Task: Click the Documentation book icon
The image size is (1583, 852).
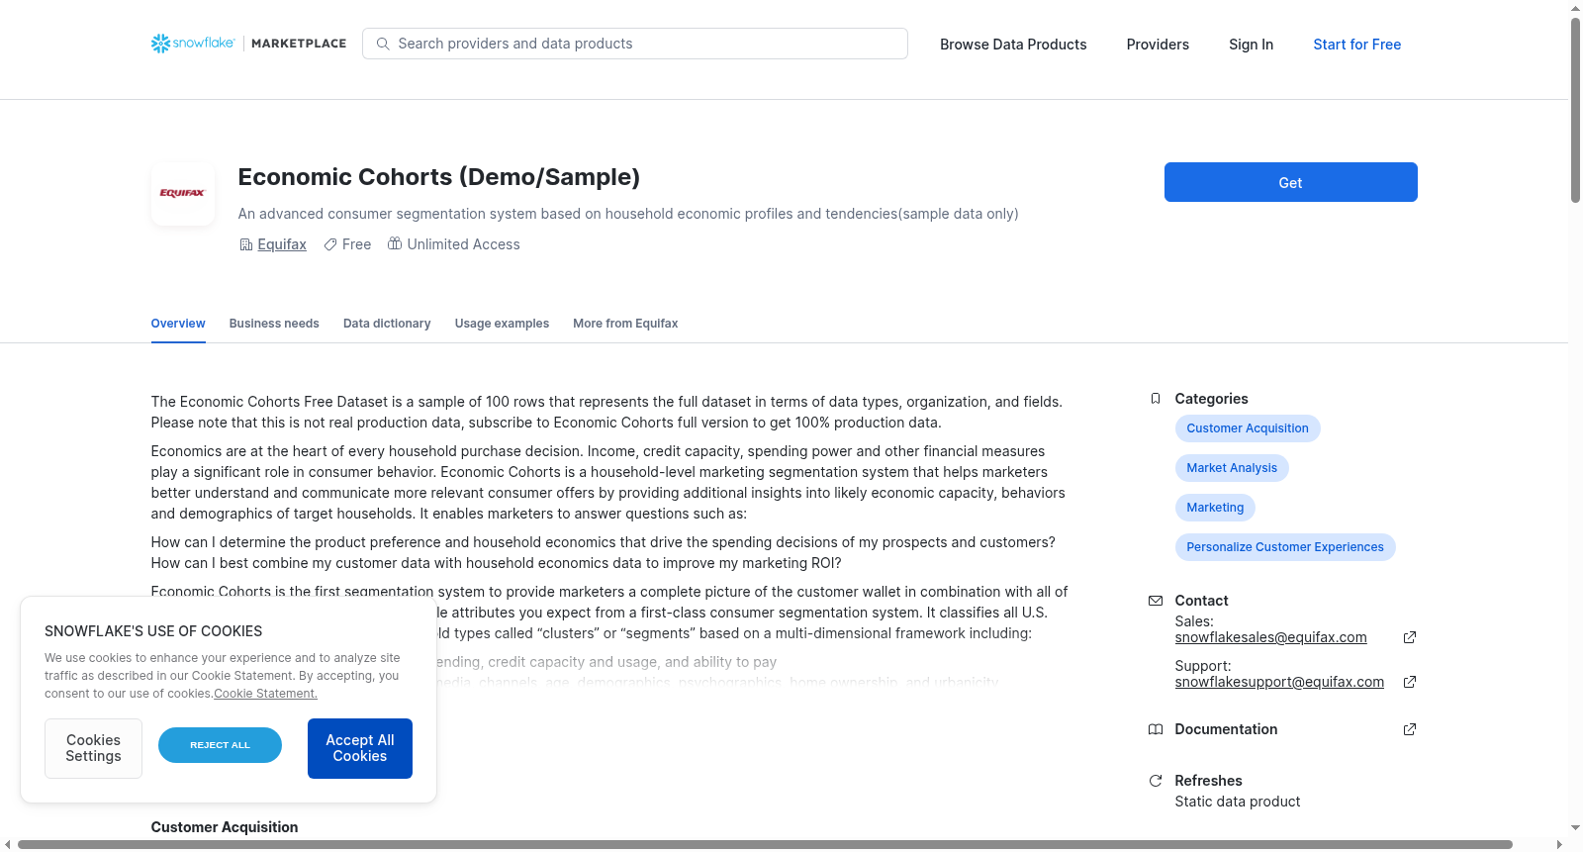Action: coord(1156,729)
